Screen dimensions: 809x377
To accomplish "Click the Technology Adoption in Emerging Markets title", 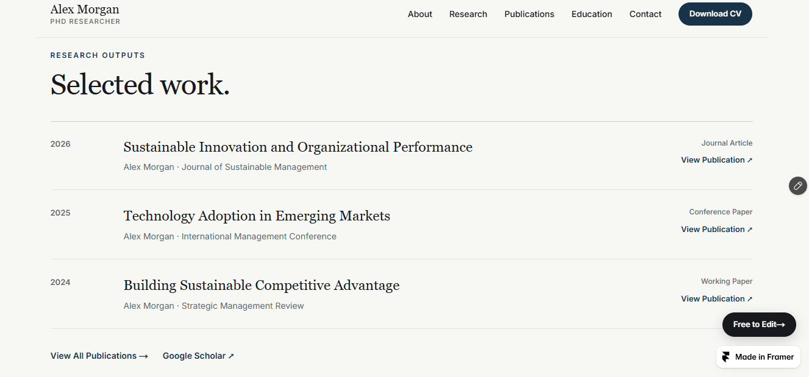I will click(257, 216).
